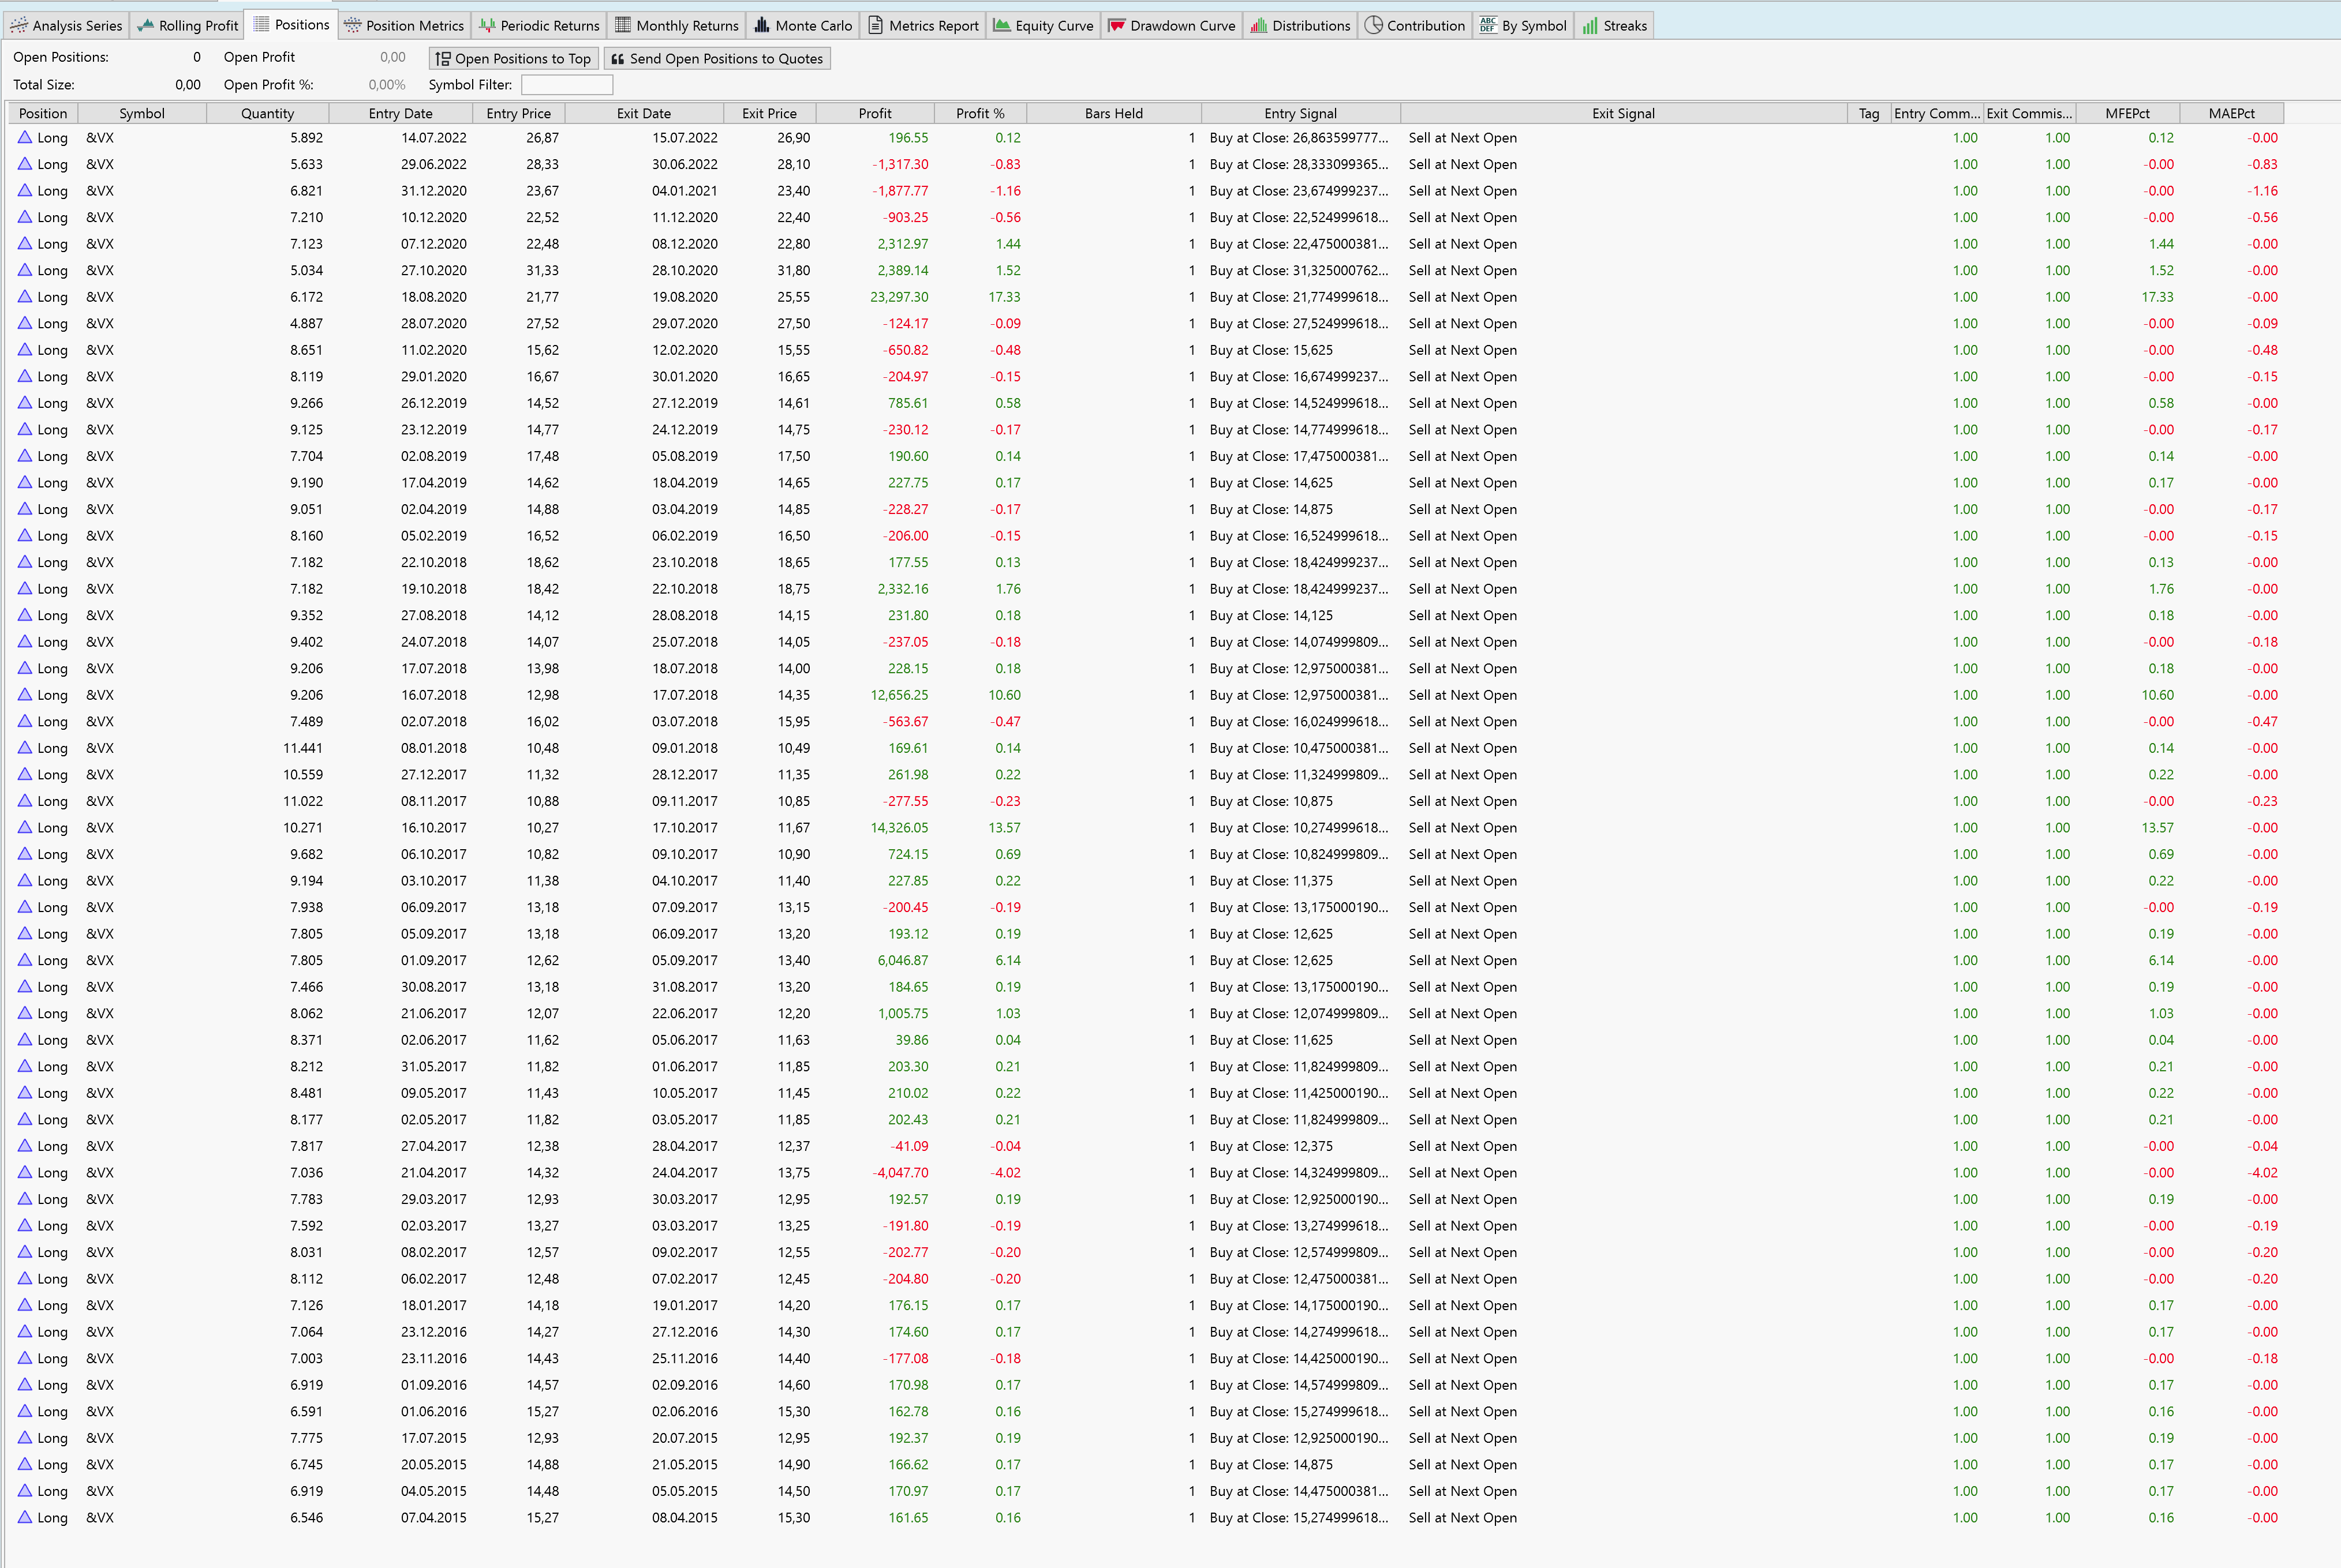The image size is (2341, 1568).
Task: Click profit value 6,046.87
Action: [x=902, y=960]
